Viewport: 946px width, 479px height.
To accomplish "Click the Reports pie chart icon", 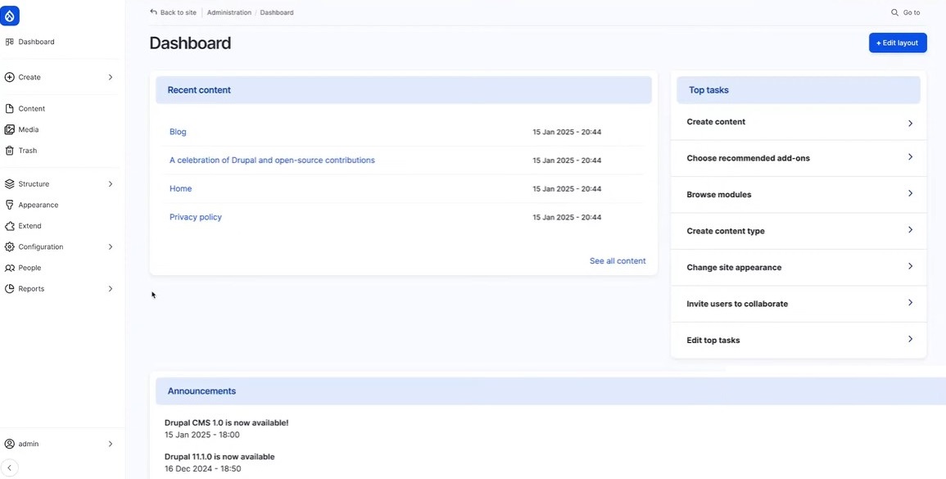I will point(9,289).
